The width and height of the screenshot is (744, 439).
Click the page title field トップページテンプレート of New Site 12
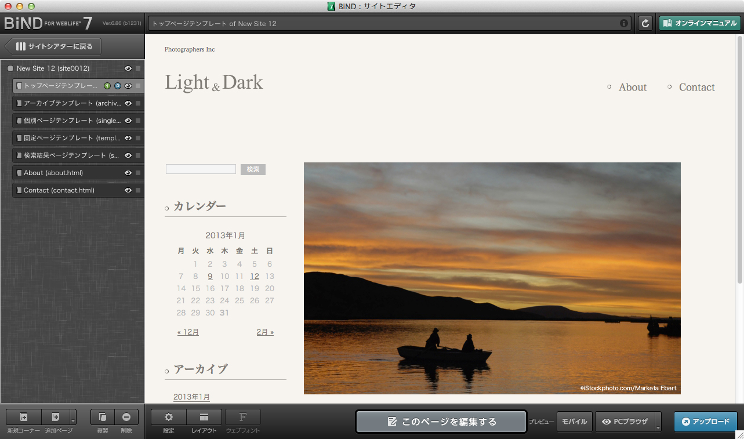tap(390, 24)
